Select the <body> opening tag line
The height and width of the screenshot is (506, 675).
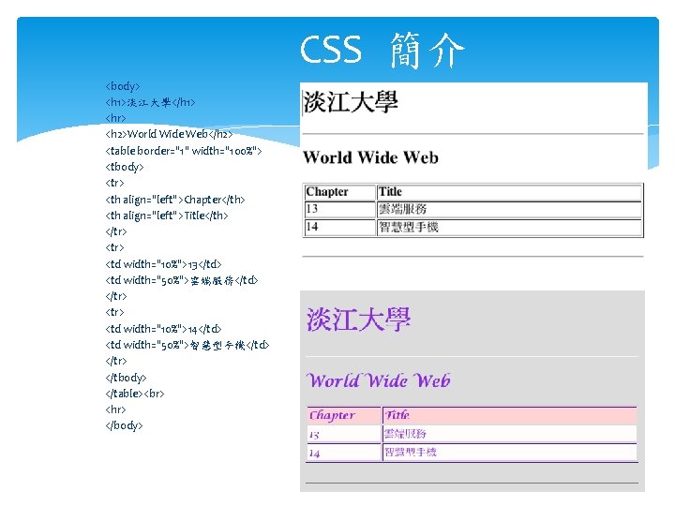click(x=123, y=86)
